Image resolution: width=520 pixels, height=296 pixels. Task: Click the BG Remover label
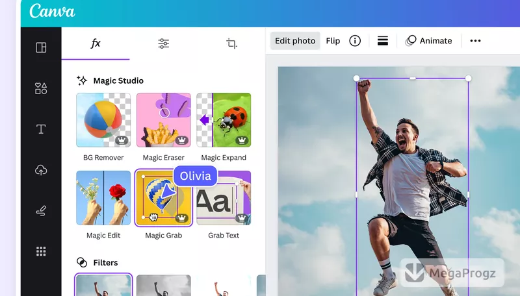[x=103, y=158]
